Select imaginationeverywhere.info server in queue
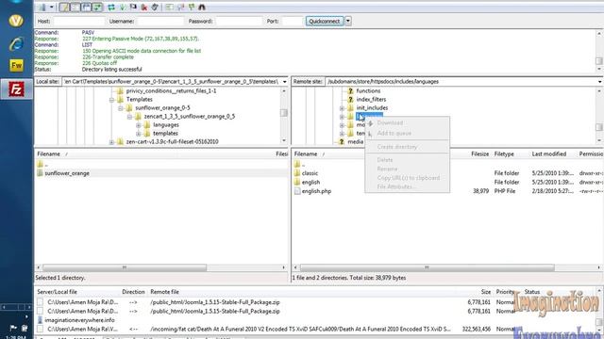The image size is (604, 339). [x=79, y=320]
